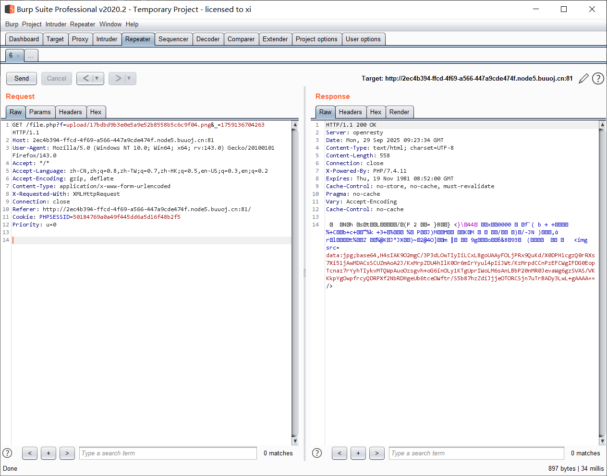Image resolution: width=607 pixels, height=476 pixels.
Task: Click the response pane vertical scrollbar
Action: pyautogui.click(x=602, y=282)
